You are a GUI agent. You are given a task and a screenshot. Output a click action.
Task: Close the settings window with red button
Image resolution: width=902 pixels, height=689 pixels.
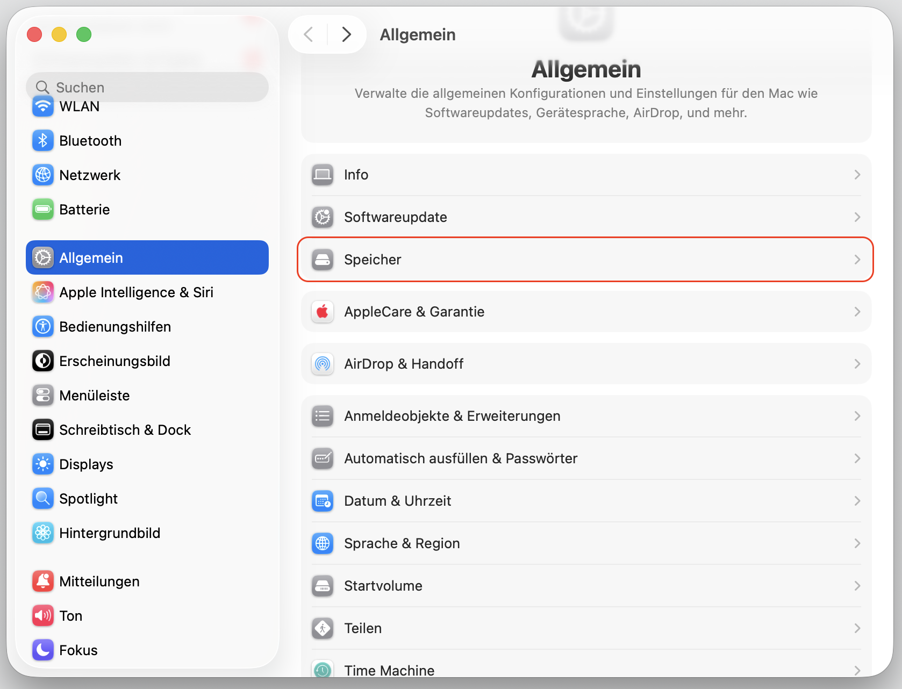[x=34, y=34]
